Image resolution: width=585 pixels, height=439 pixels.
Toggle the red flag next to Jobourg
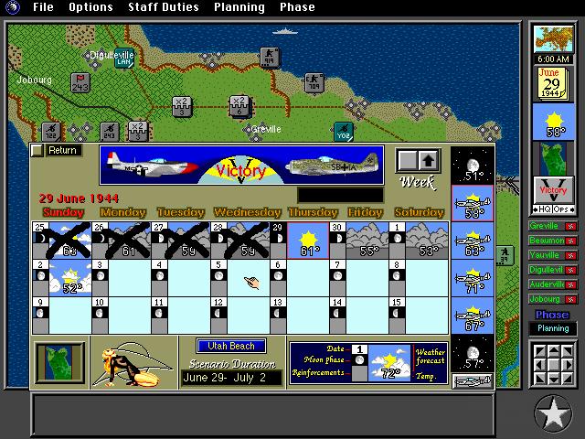tap(570, 299)
